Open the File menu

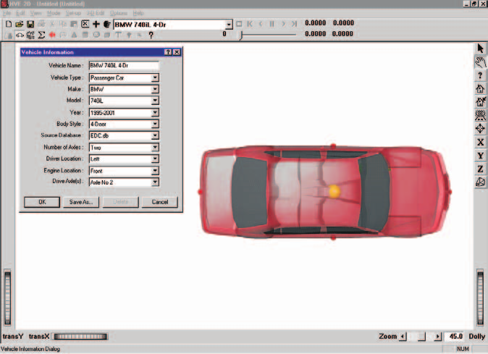point(7,13)
